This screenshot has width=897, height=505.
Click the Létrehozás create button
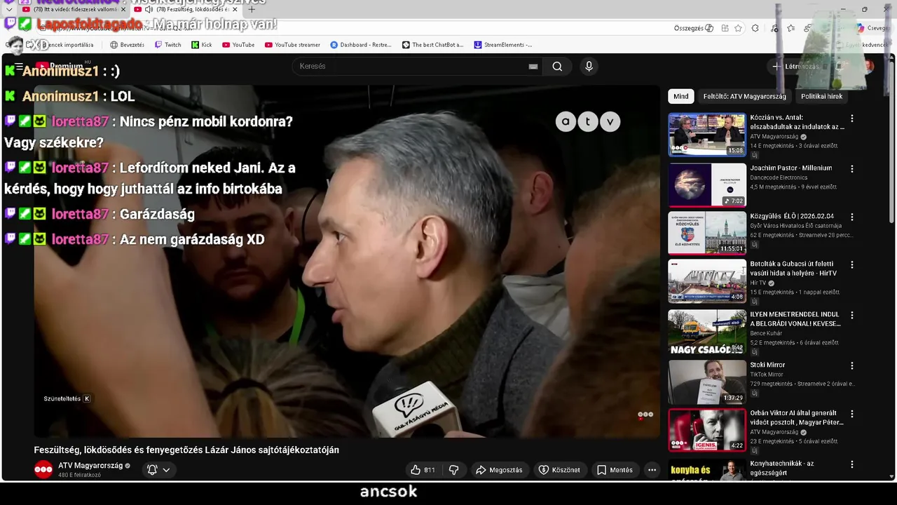(795, 67)
